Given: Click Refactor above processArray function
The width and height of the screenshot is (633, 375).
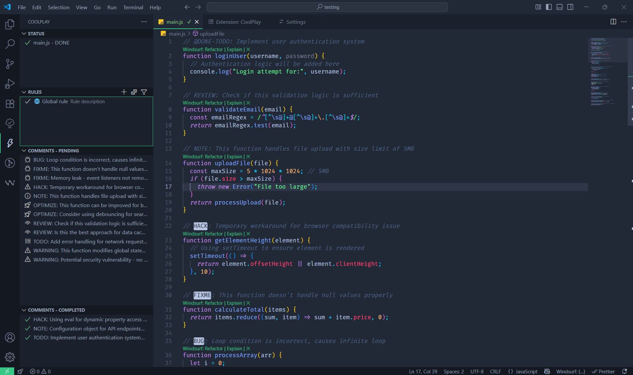Looking at the screenshot, I should click(214, 349).
